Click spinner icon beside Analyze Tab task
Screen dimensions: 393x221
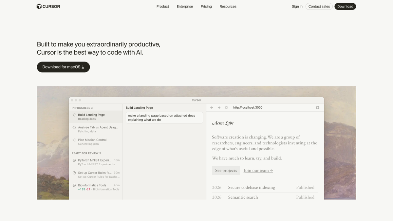click(74, 127)
